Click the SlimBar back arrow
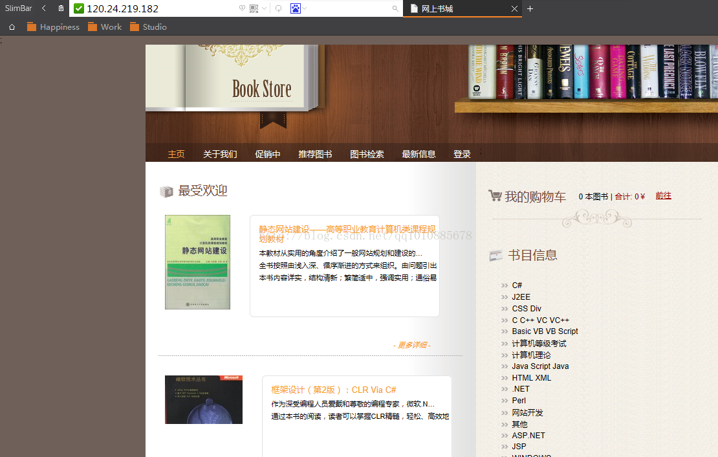 (44, 8)
